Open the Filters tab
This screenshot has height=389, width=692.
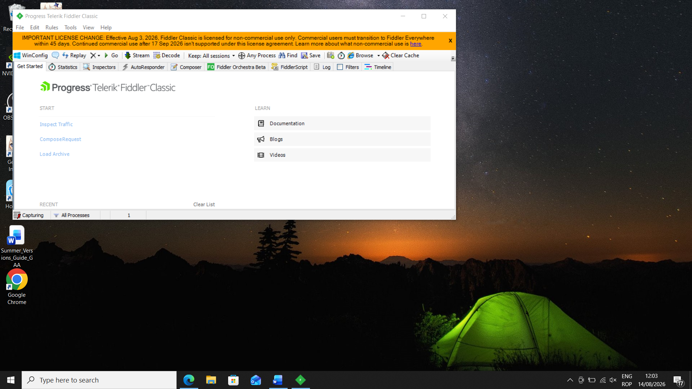pyautogui.click(x=348, y=67)
